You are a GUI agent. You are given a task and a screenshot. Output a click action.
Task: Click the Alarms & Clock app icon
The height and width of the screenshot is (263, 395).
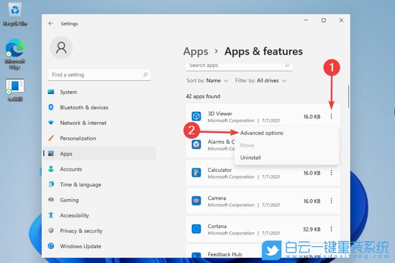196,145
